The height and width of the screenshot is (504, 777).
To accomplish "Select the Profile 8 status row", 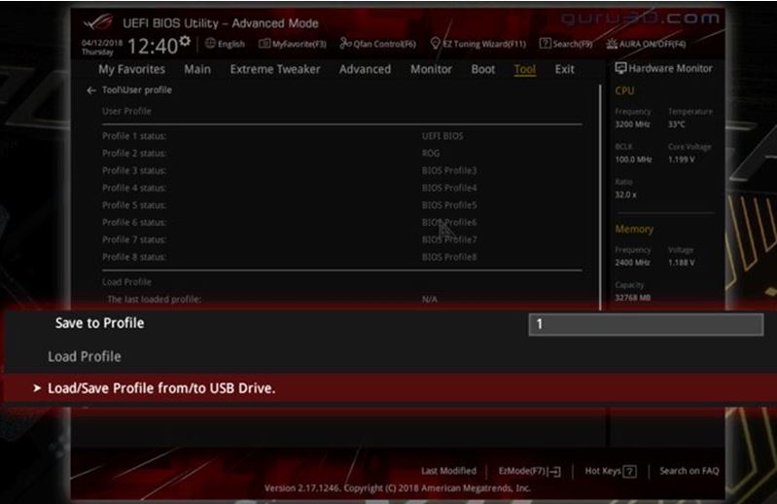I will coord(342,257).
